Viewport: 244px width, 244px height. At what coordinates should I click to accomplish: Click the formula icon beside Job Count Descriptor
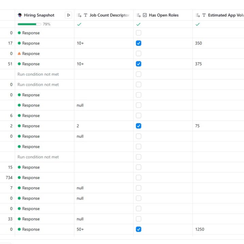point(79,15)
